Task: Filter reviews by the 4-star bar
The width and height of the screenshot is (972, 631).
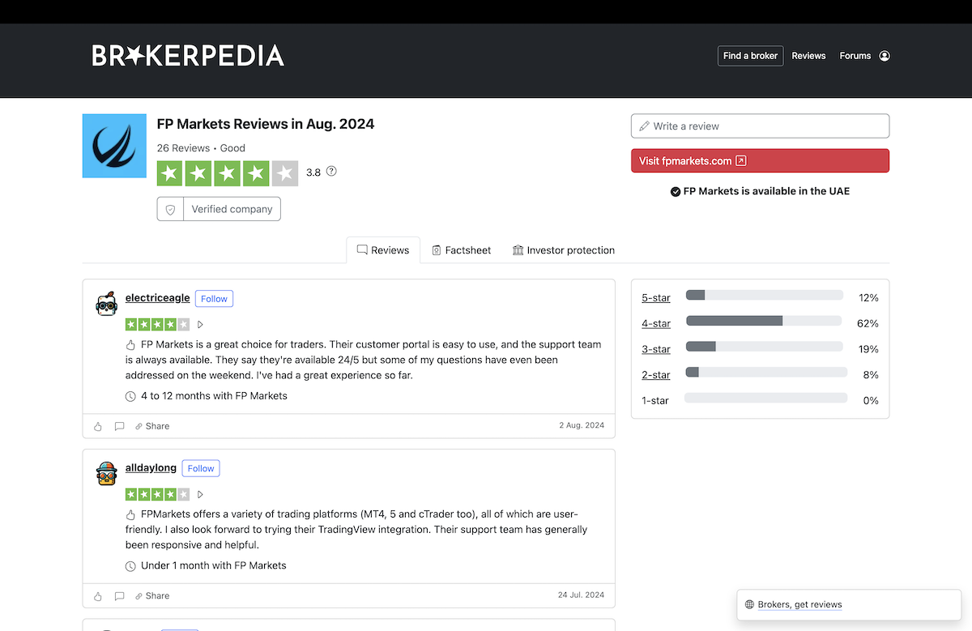Action: click(x=765, y=322)
